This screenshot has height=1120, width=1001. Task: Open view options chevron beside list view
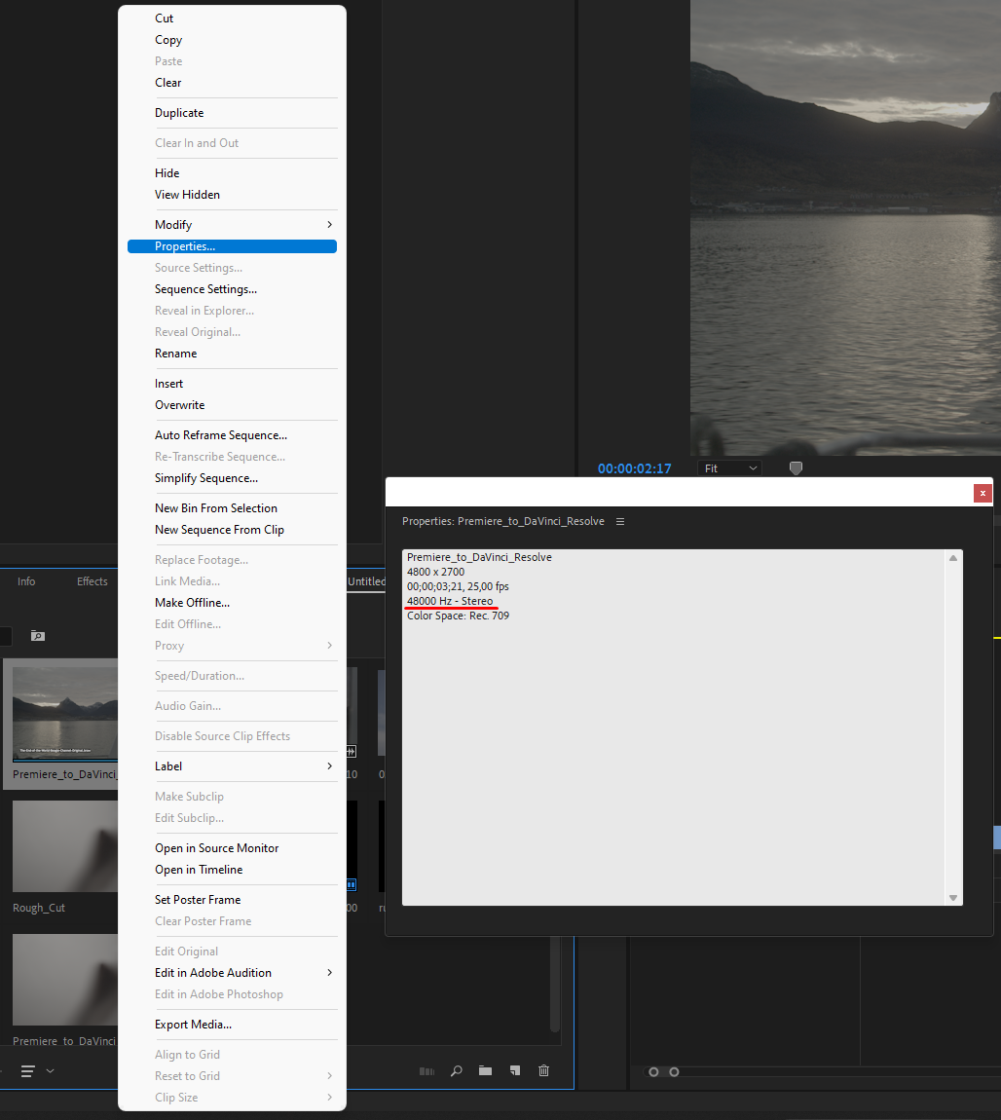50,1070
